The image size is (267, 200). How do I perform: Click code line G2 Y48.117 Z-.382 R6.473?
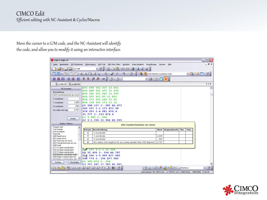102,105
